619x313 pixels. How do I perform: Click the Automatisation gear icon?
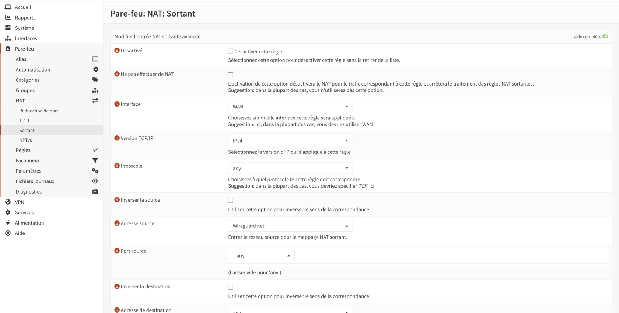tap(95, 69)
